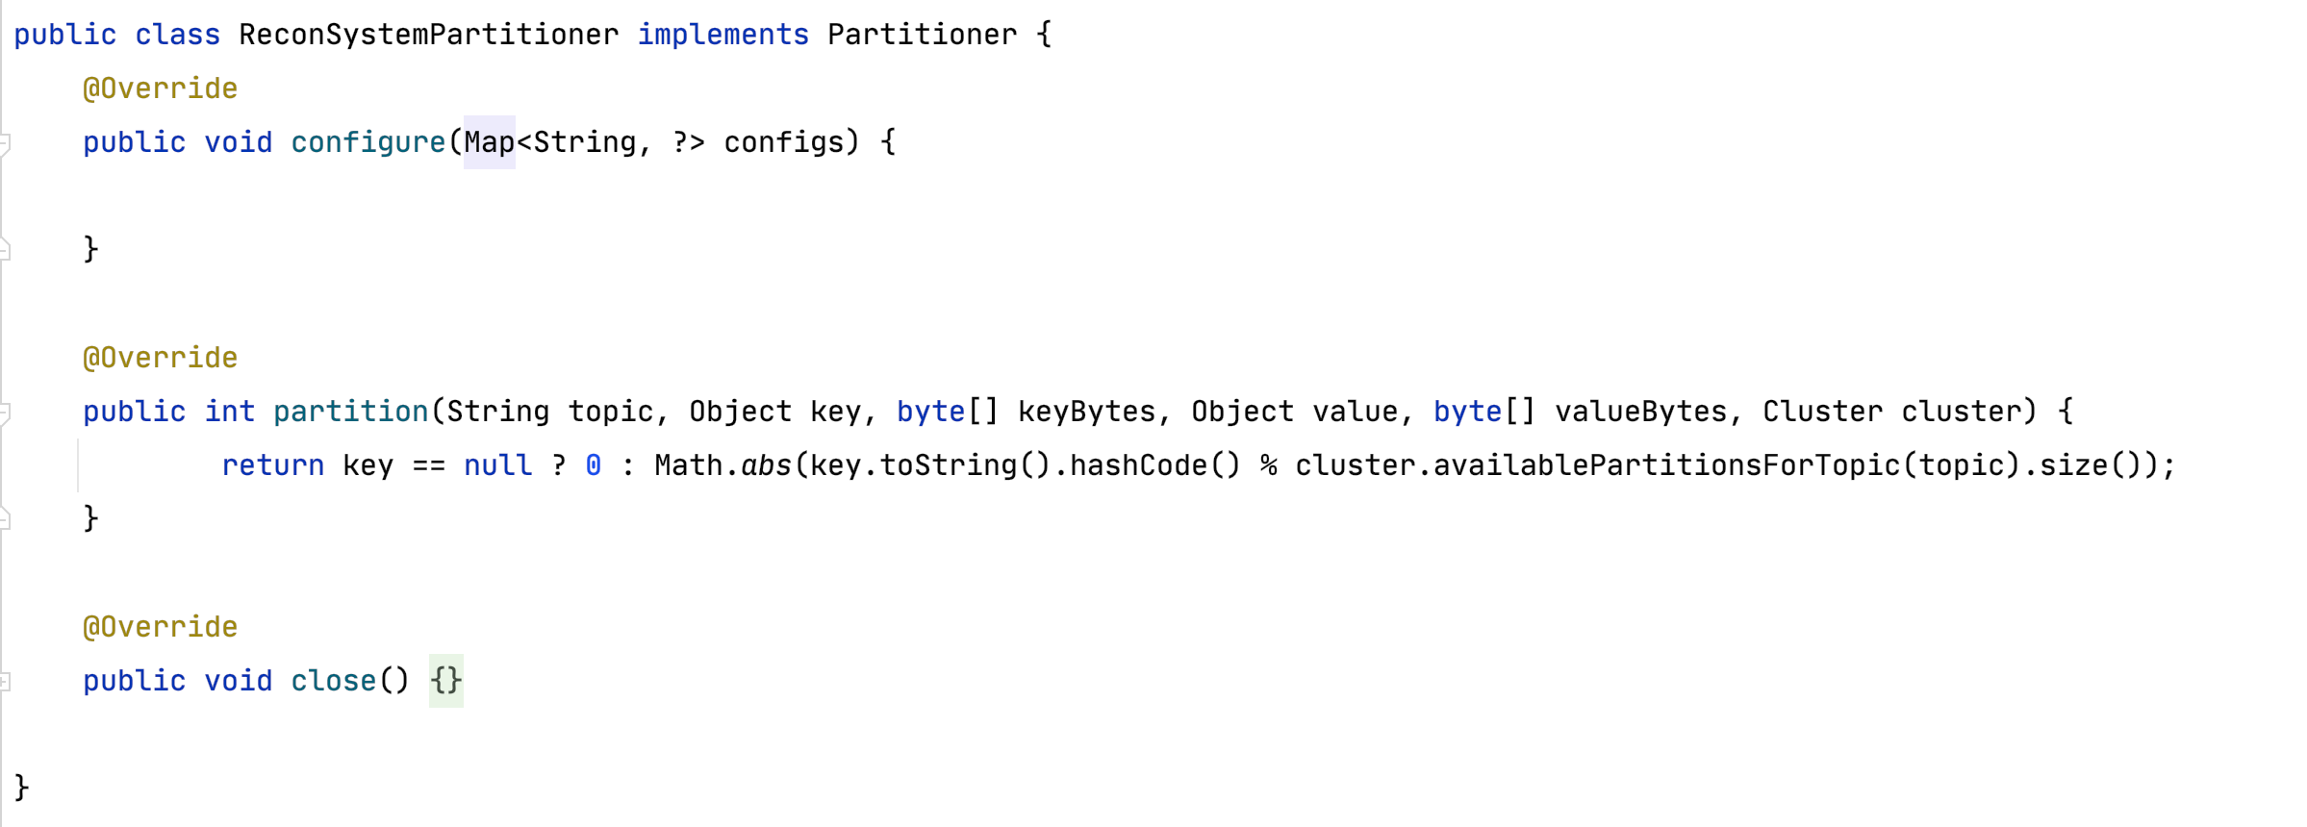
Task: Click the ReconSystemPartitioner class name
Action: [429, 35]
